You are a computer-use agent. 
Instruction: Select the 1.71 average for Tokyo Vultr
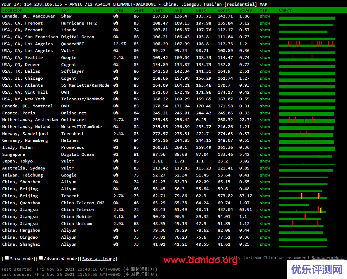click(179, 161)
